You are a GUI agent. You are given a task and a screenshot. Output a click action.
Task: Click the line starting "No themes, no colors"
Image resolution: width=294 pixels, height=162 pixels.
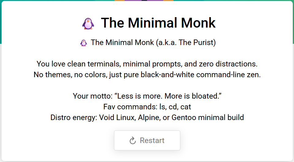coord(147,75)
